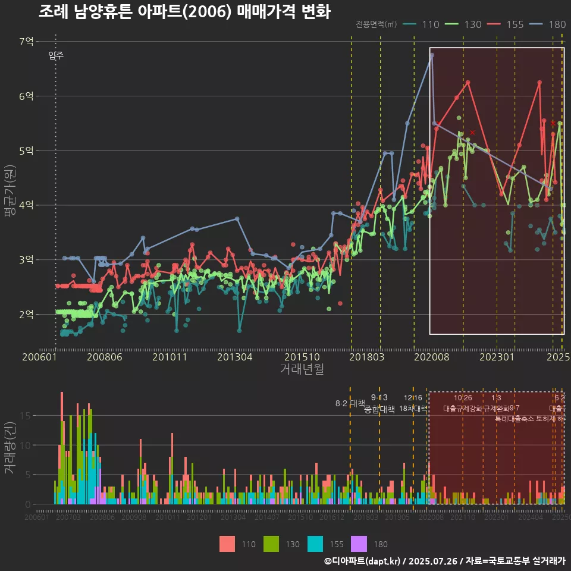Click '201201' on the volume chart x-axis
The height and width of the screenshot is (571, 571).
199,517
